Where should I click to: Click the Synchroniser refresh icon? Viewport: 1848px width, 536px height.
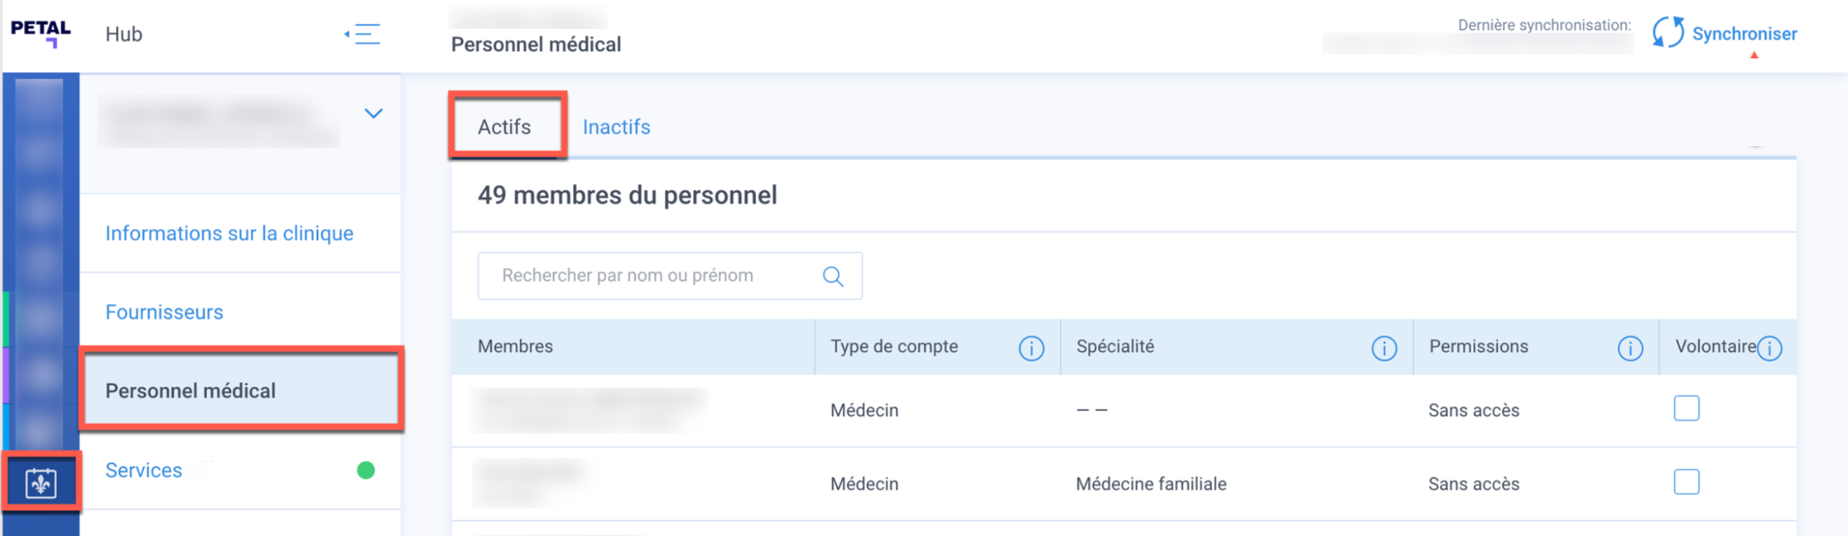1667,33
